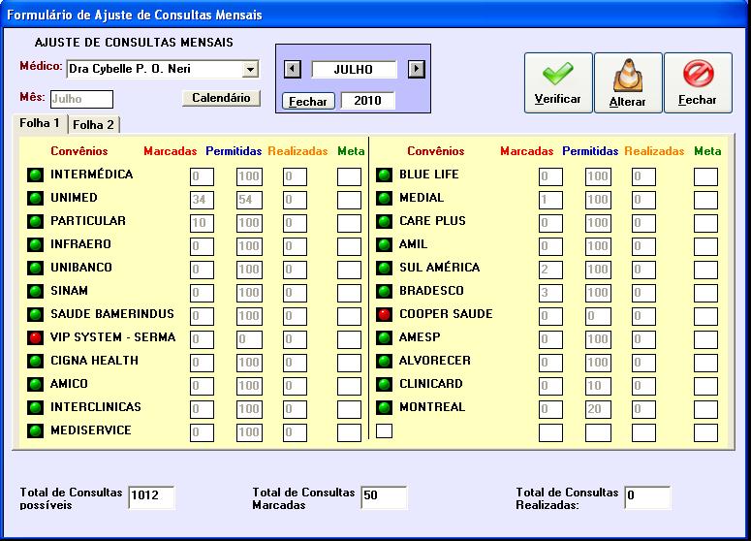Open the Médico dropdown list
The height and width of the screenshot is (541, 751).
click(x=250, y=70)
